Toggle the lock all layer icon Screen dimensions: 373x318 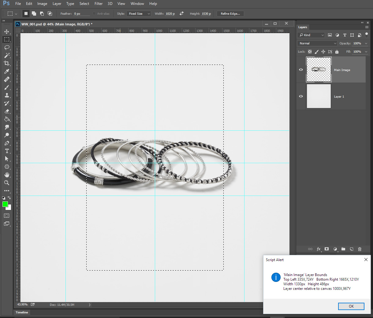[x=337, y=52]
